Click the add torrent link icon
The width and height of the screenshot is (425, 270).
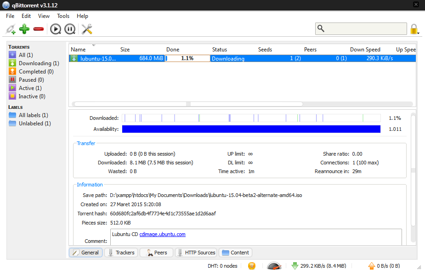point(11,29)
